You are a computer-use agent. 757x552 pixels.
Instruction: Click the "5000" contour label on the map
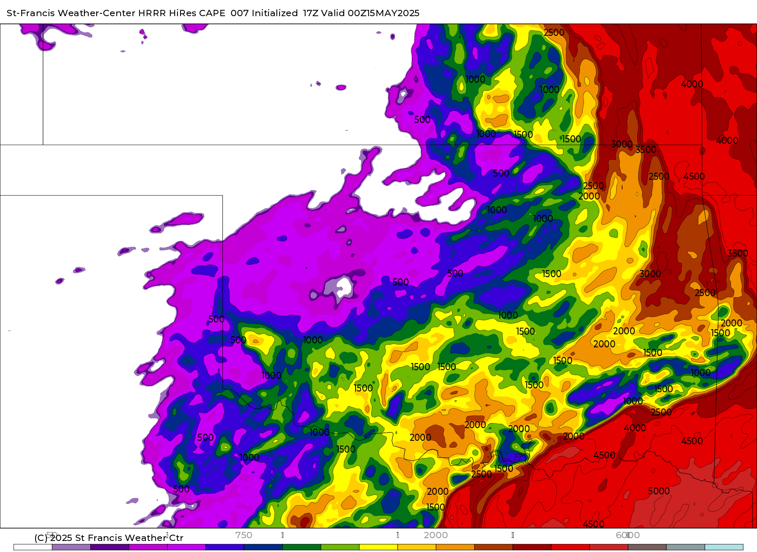point(659,491)
